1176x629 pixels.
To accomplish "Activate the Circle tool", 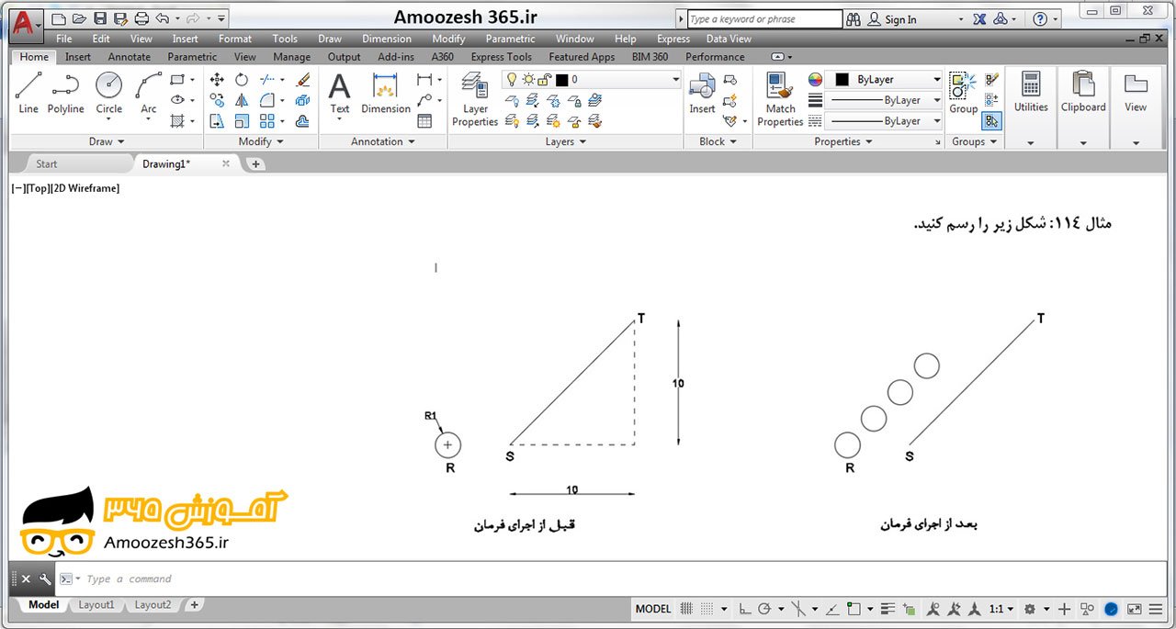I will pyautogui.click(x=109, y=93).
